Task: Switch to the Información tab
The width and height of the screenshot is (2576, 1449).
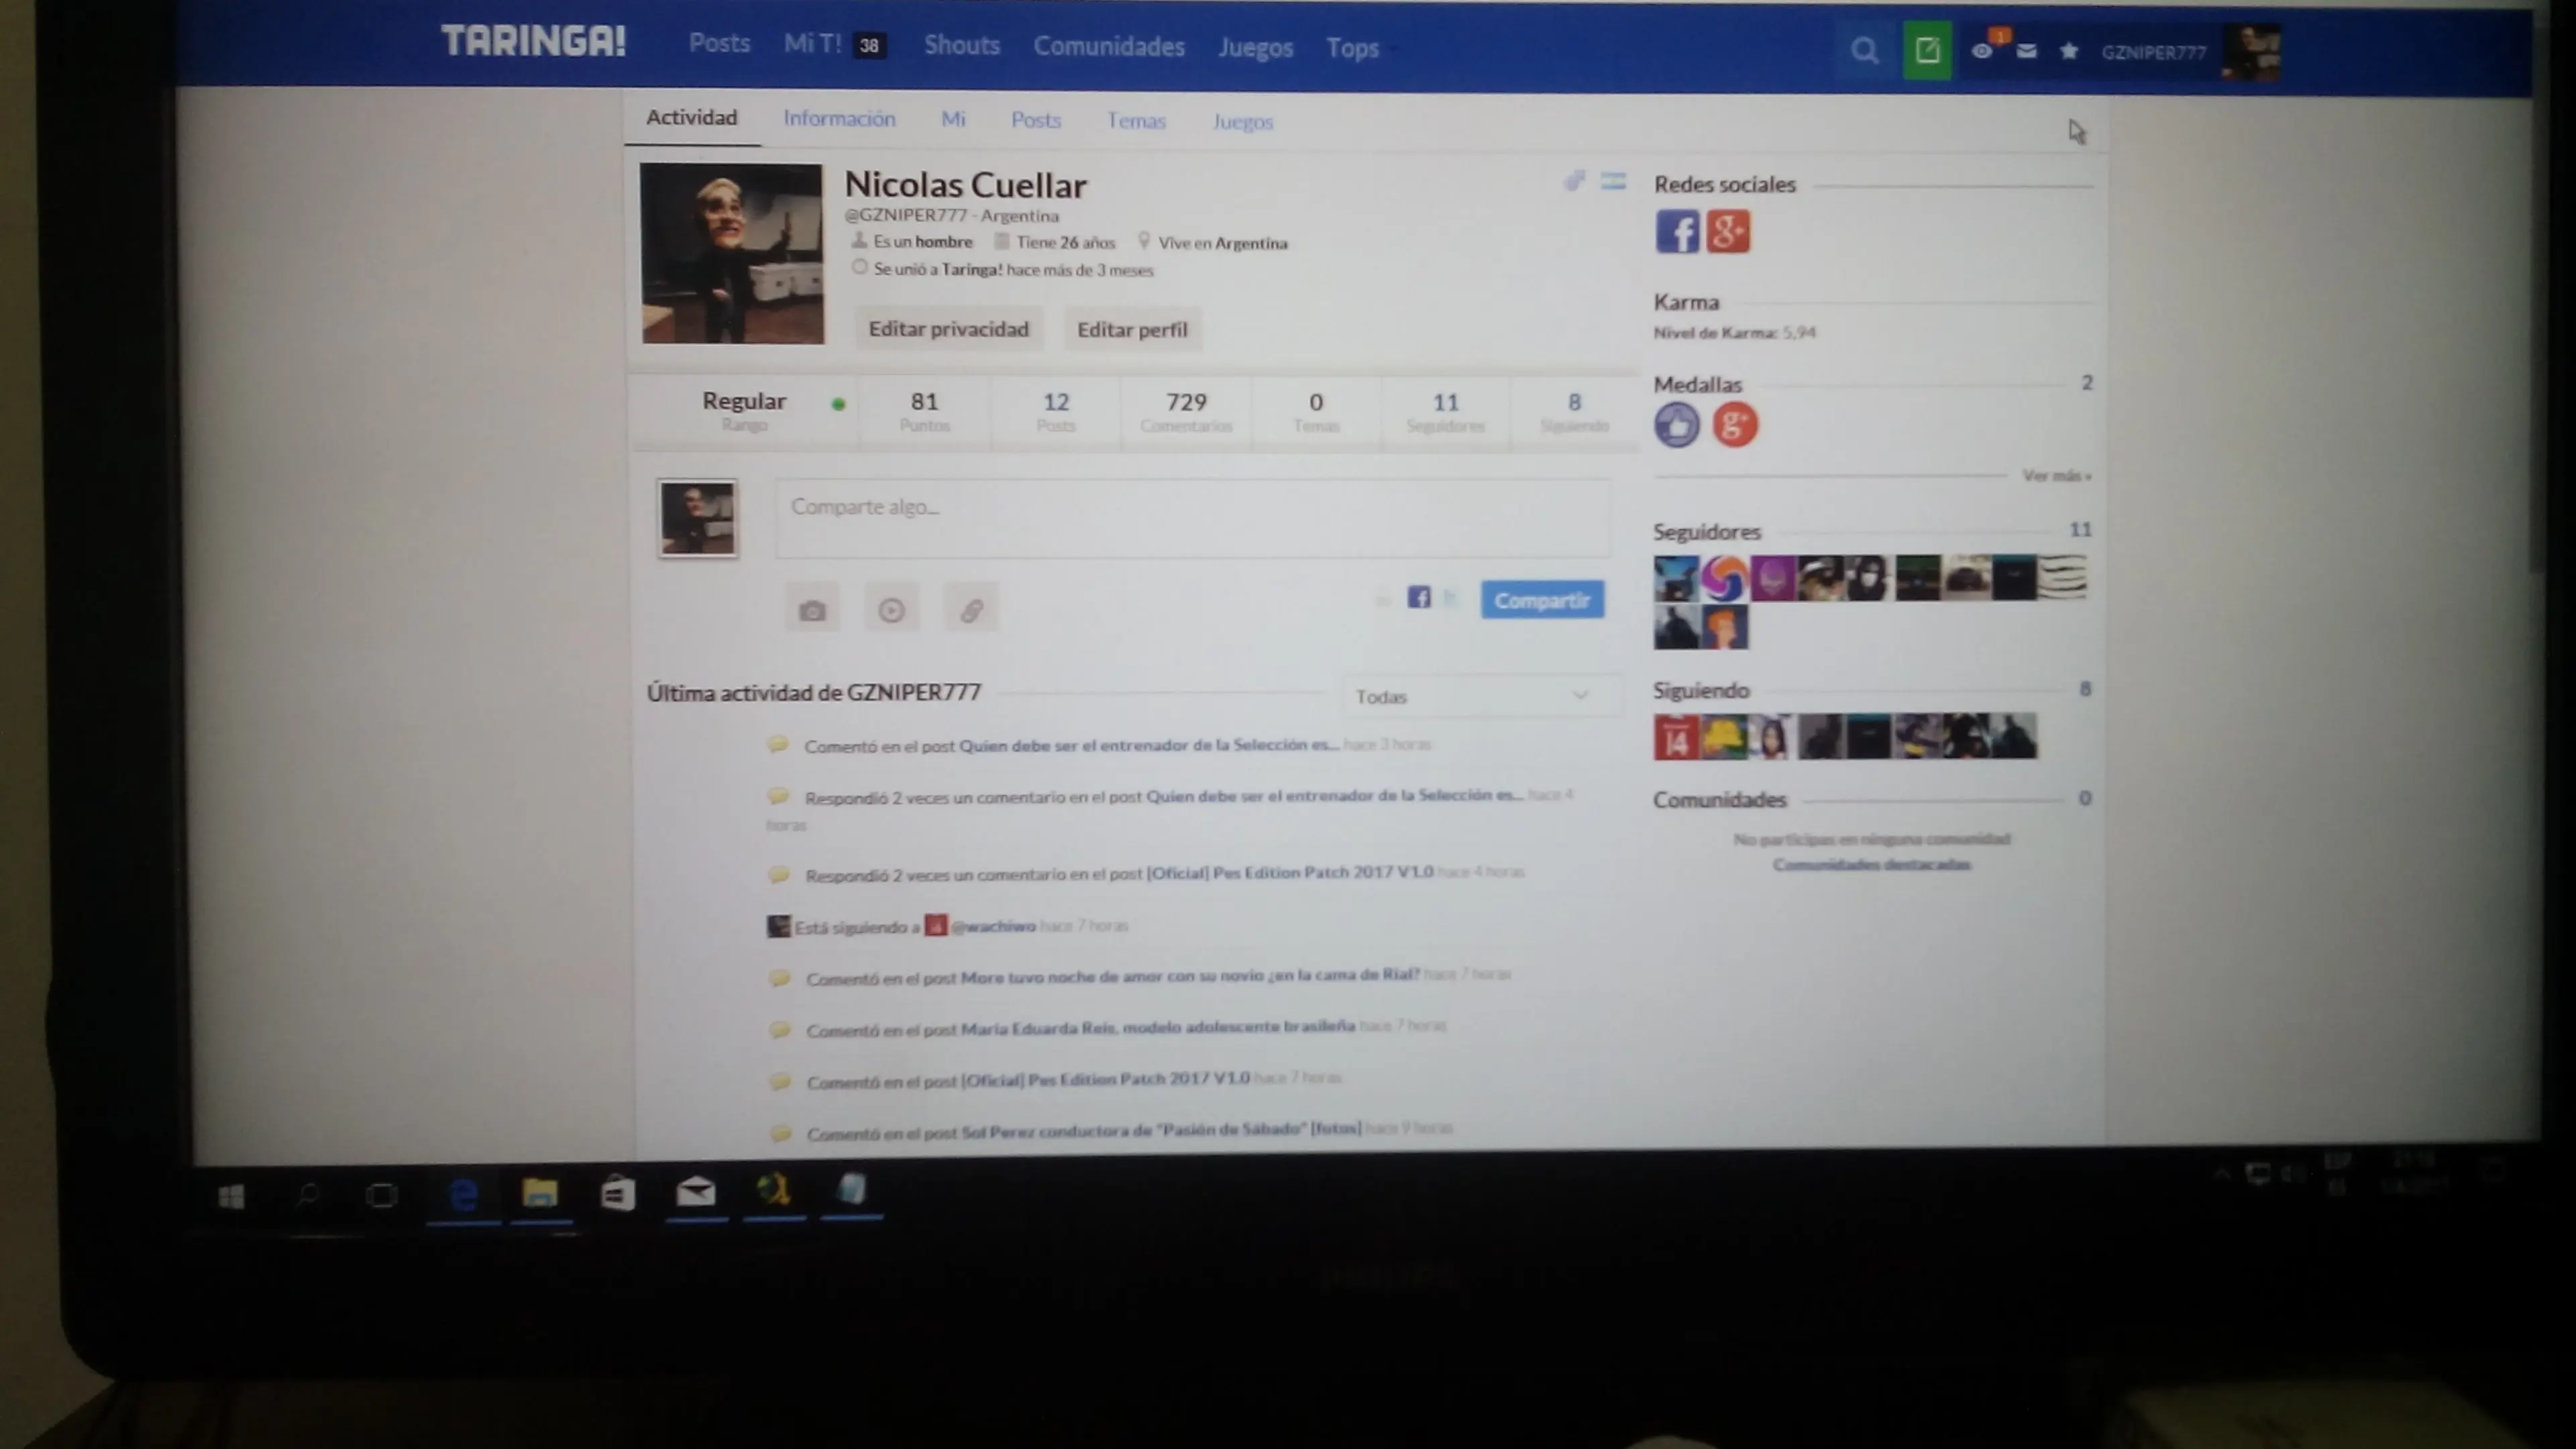Action: coord(839,119)
